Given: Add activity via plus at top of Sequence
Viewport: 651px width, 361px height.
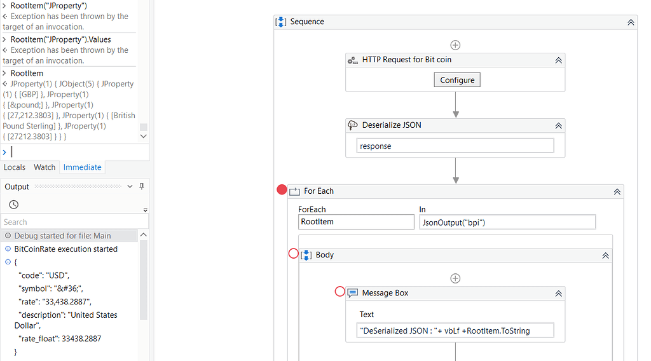Looking at the screenshot, I should [455, 45].
